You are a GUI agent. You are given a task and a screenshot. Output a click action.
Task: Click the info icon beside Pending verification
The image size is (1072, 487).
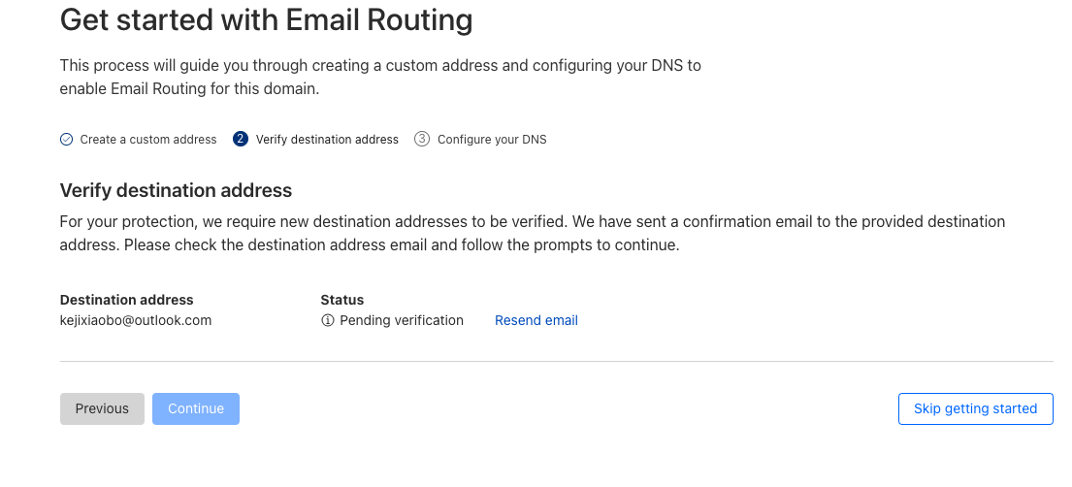point(328,321)
